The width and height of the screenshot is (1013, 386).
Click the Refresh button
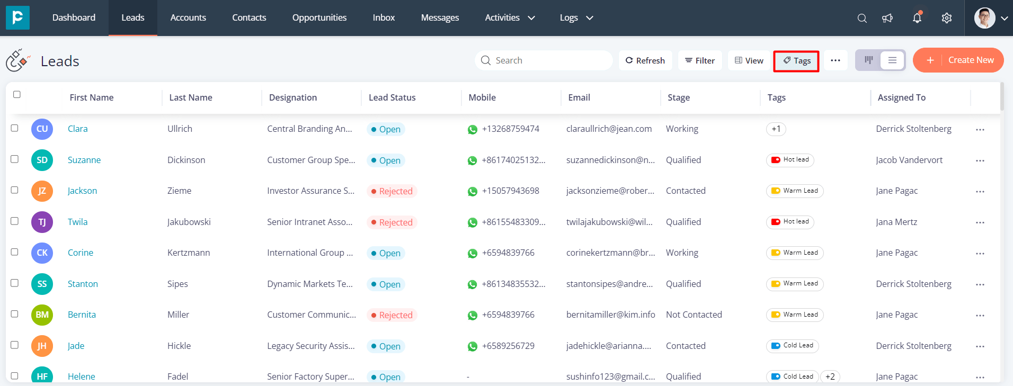(645, 60)
